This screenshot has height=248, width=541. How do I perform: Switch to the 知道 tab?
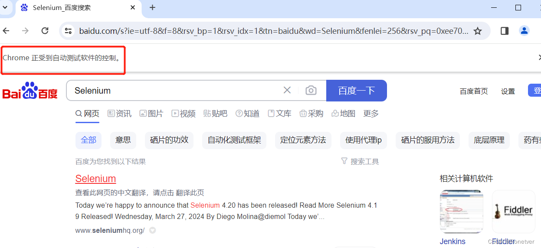click(x=247, y=114)
